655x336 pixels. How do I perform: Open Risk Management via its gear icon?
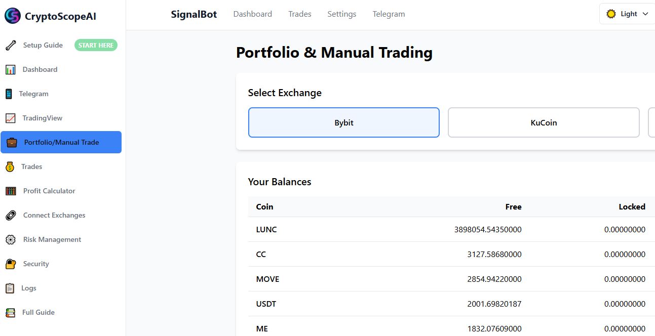(x=11, y=239)
